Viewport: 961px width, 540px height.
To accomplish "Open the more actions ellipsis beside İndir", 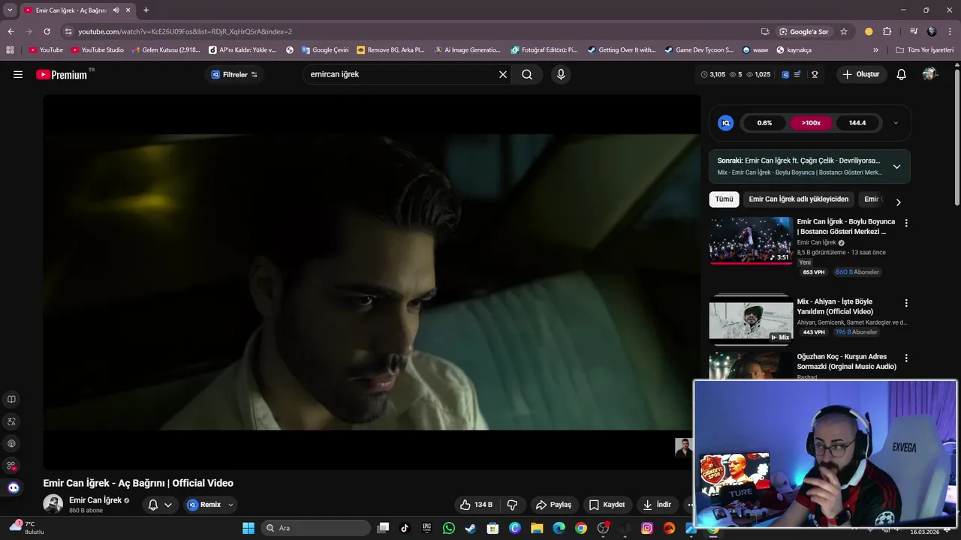I will pos(690,505).
